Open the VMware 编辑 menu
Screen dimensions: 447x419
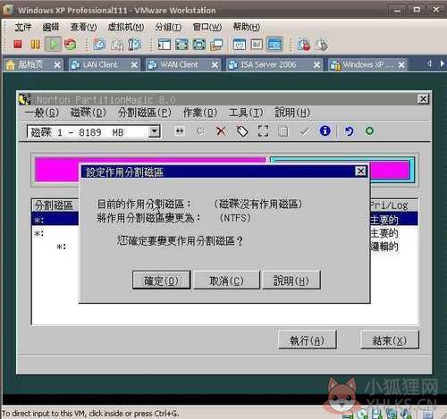coord(51,27)
